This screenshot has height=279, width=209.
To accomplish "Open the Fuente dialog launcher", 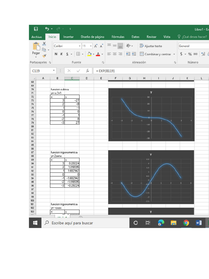I will tap(103, 62).
